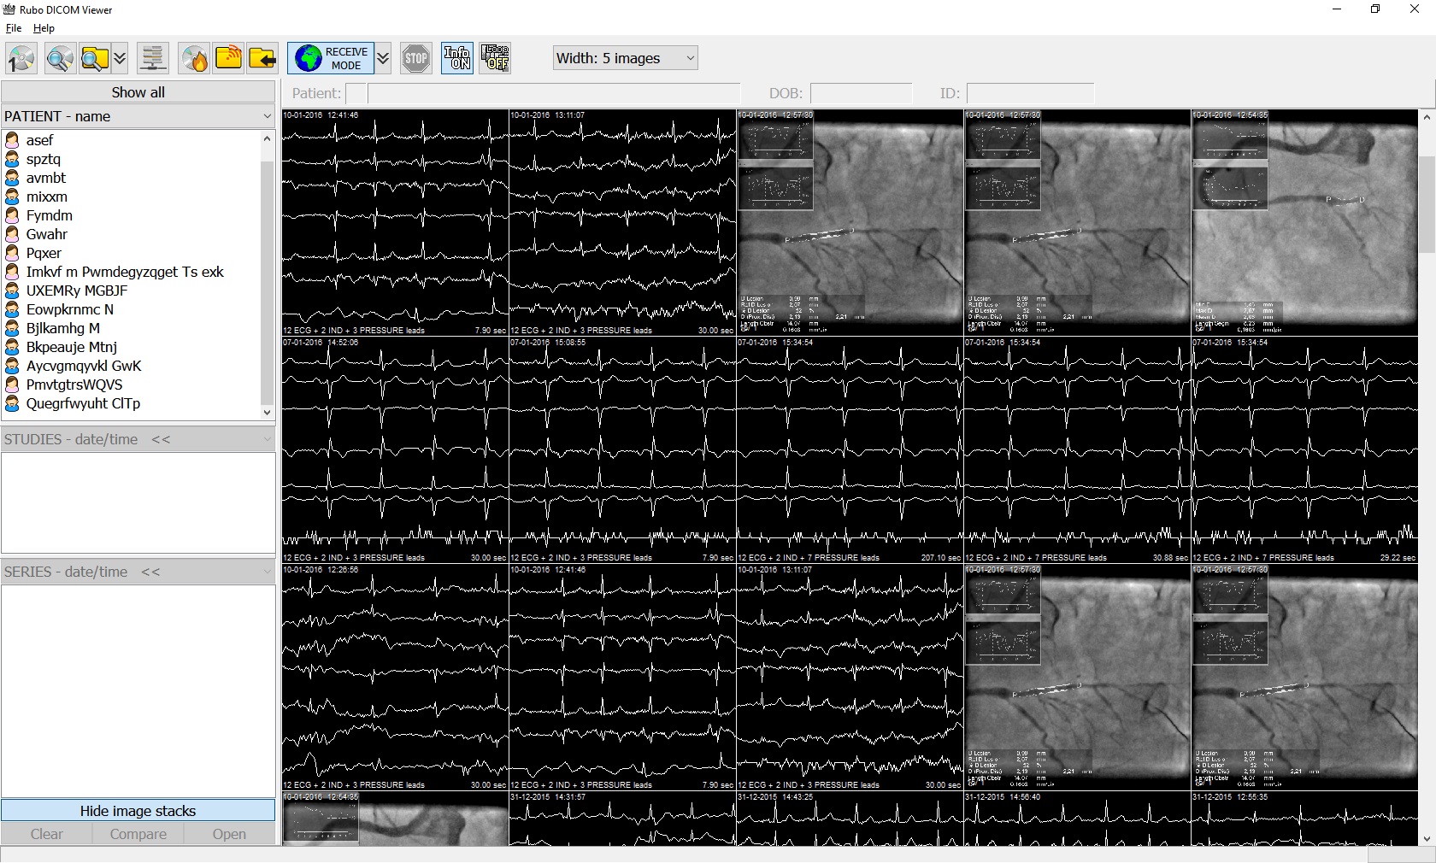Expand the search folder options arrow
This screenshot has height=863, width=1436.
pos(121,59)
